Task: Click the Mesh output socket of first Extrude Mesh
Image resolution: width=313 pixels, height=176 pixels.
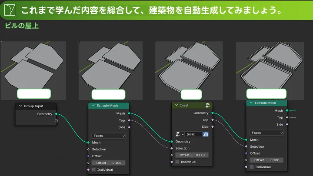Action: (129, 113)
